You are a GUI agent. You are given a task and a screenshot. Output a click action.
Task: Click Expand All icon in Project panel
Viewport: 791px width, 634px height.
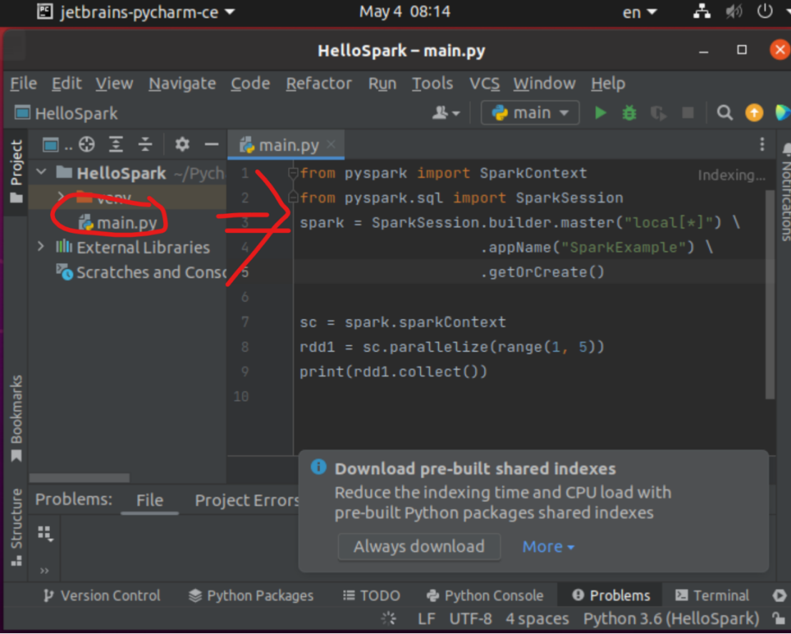point(116,145)
